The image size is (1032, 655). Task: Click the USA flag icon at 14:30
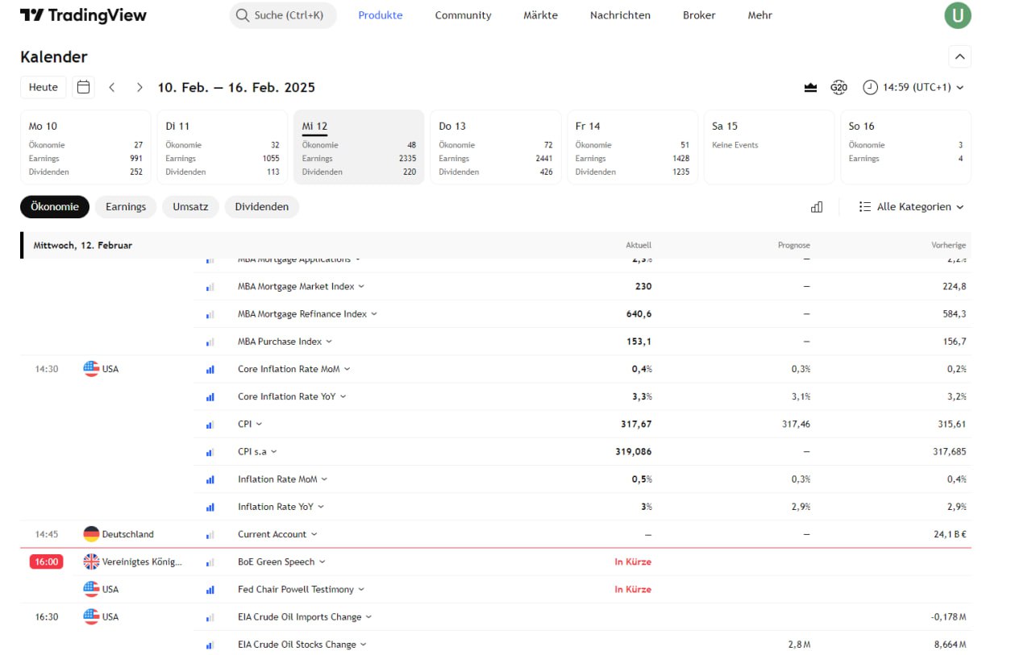pos(91,369)
